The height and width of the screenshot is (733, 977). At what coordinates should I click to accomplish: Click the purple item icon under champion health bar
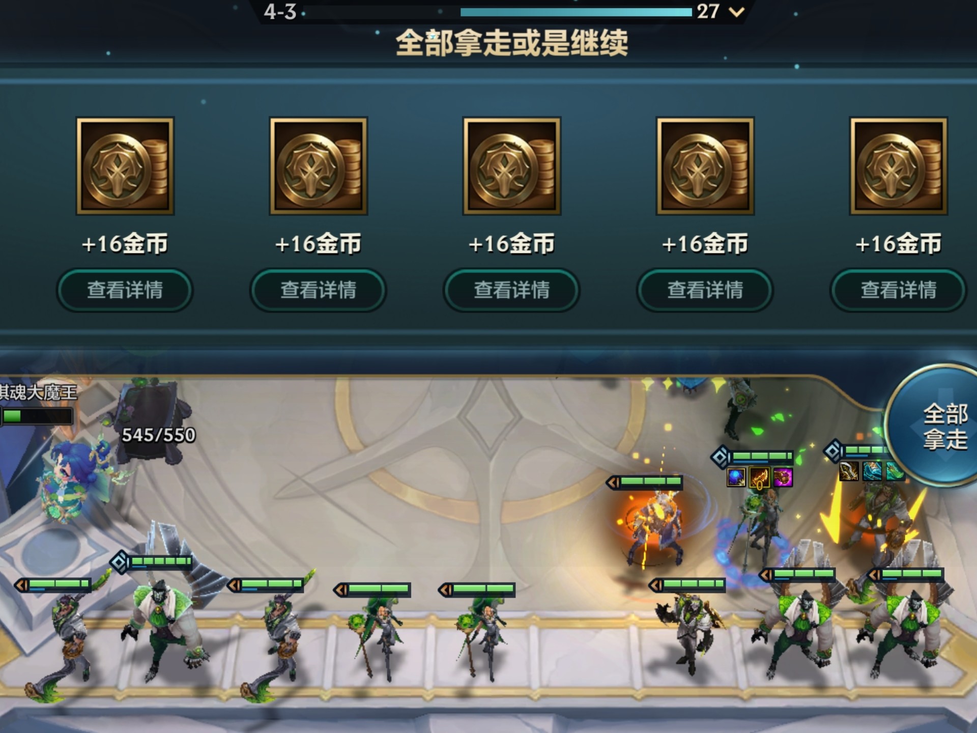[783, 477]
